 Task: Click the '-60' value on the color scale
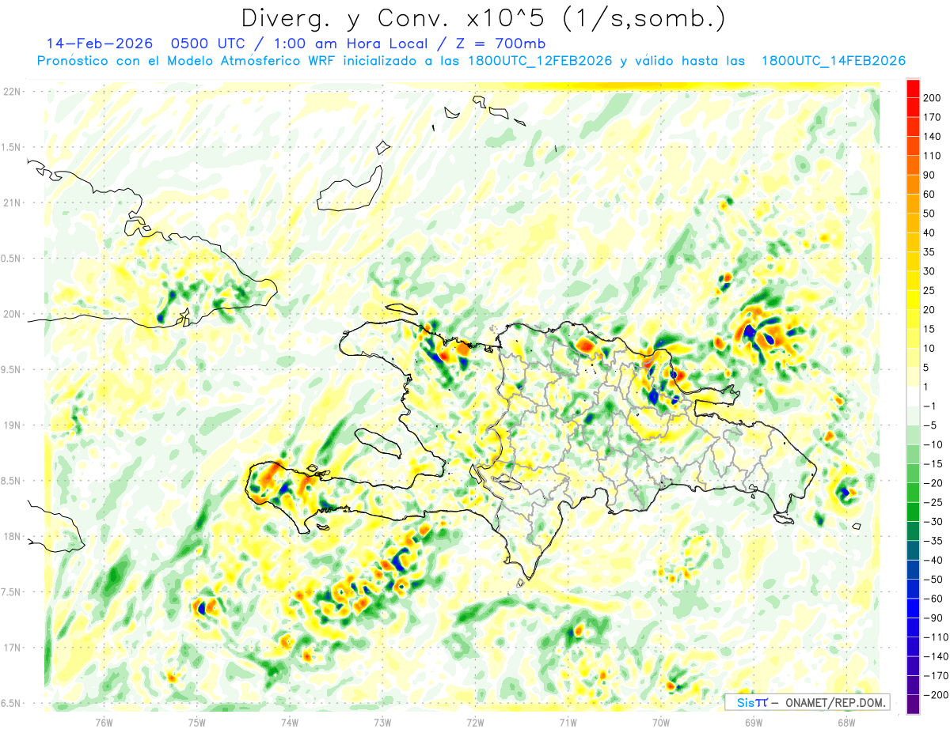pyautogui.click(x=934, y=599)
